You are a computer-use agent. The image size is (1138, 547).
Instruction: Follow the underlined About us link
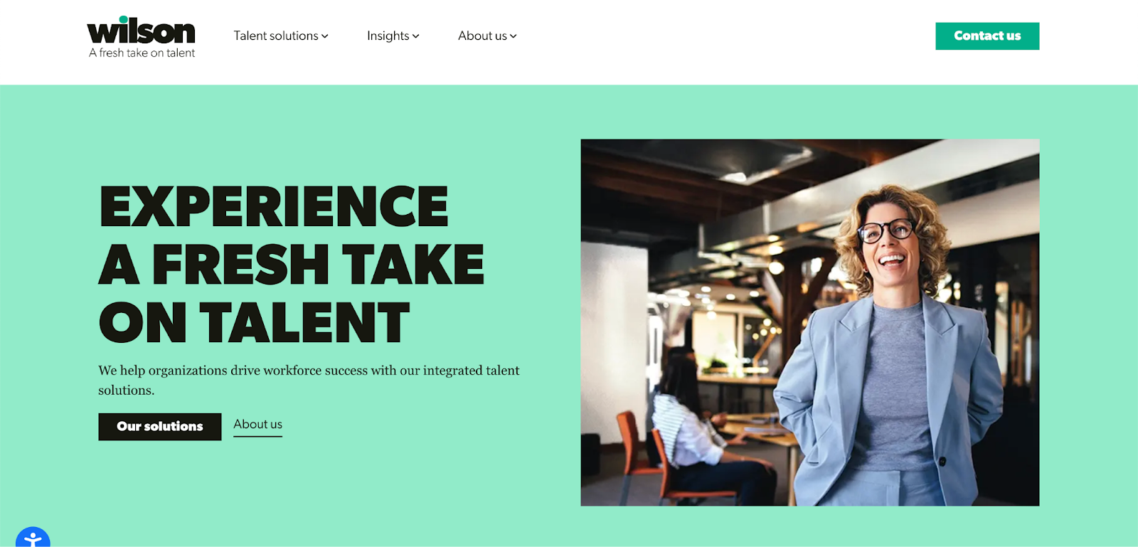(x=257, y=425)
